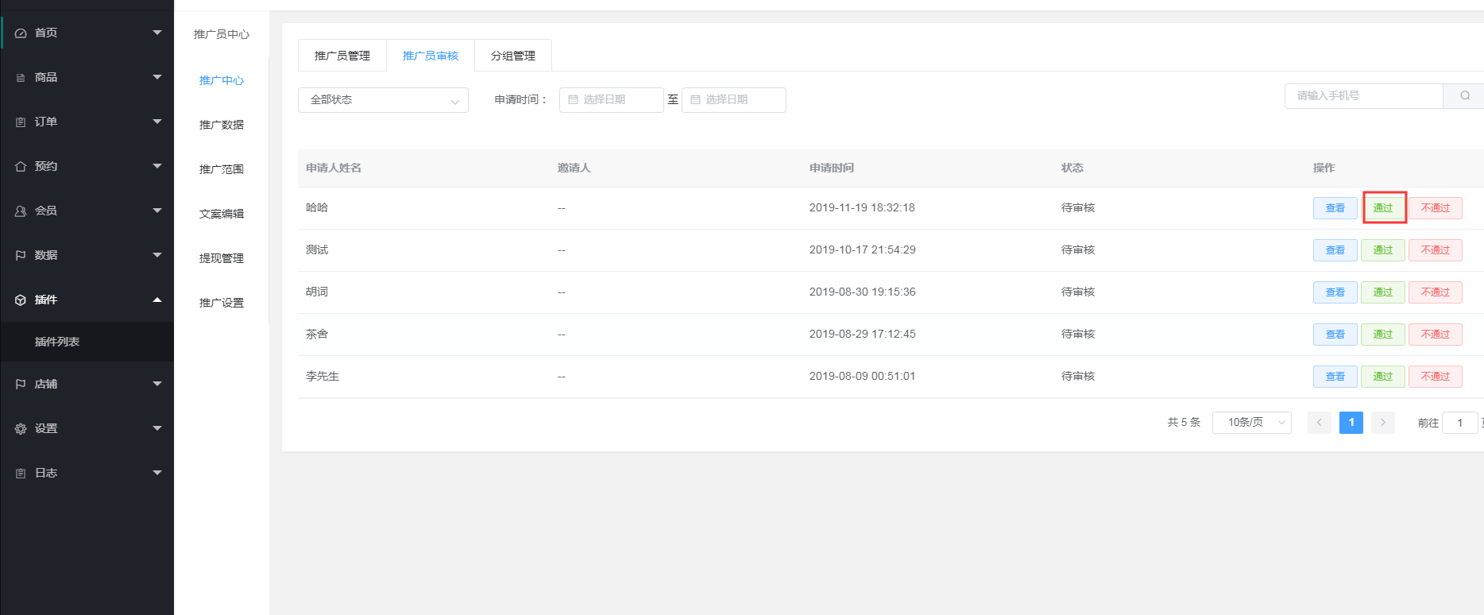Click calendar icon in start date field

[x=573, y=100]
